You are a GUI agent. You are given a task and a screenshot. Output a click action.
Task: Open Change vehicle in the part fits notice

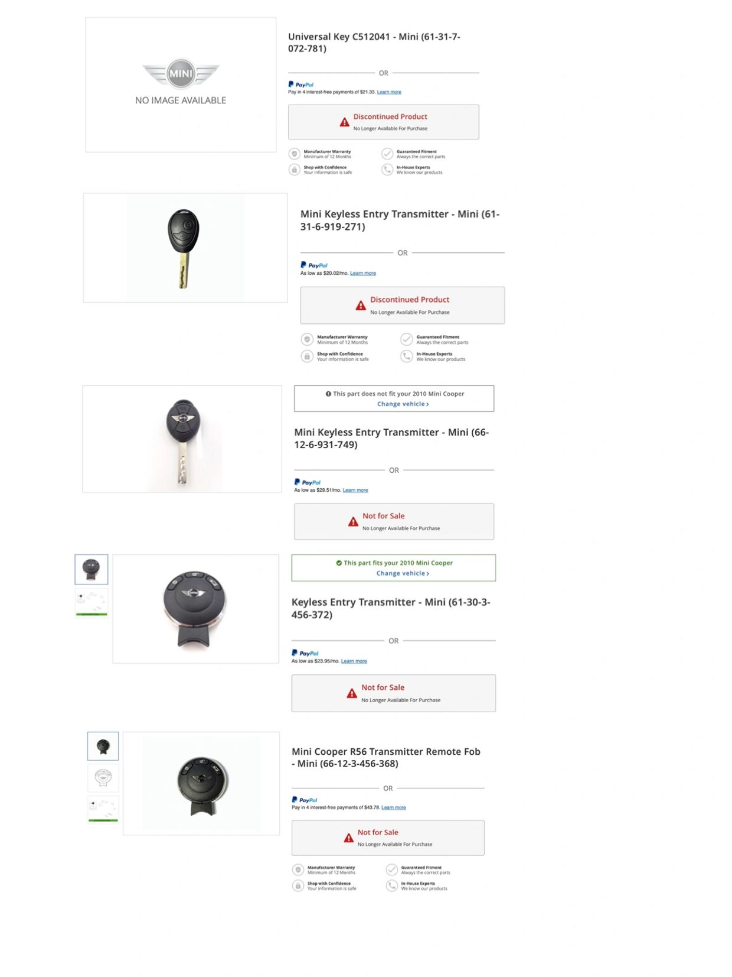pyautogui.click(x=403, y=573)
